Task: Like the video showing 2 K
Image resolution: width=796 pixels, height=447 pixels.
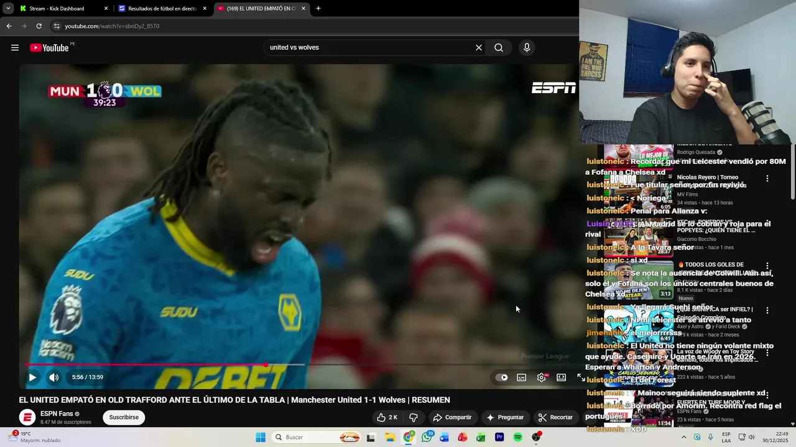Action: (x=387, y=417)
